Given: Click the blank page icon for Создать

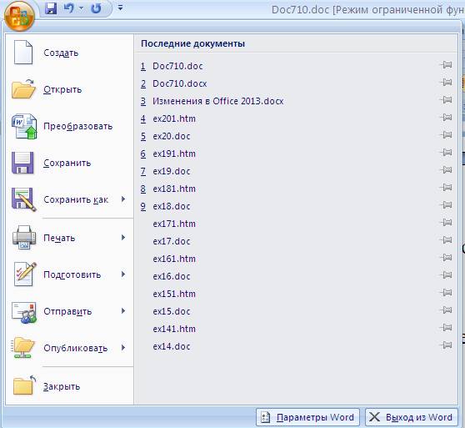Looking at the screenshot, I should coord(23,53).
